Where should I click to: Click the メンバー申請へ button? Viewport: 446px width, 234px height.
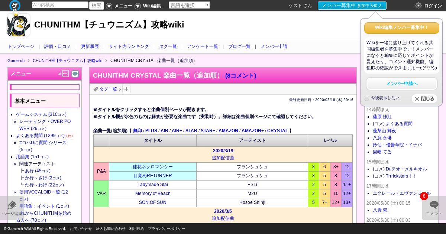pyautogui.click(x=402, y=84)
